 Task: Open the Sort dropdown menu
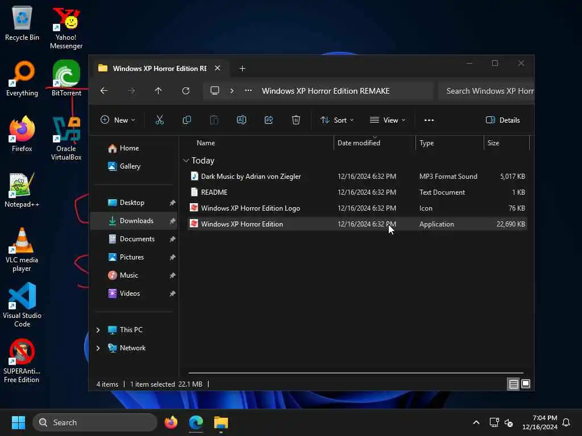point(337,120)
